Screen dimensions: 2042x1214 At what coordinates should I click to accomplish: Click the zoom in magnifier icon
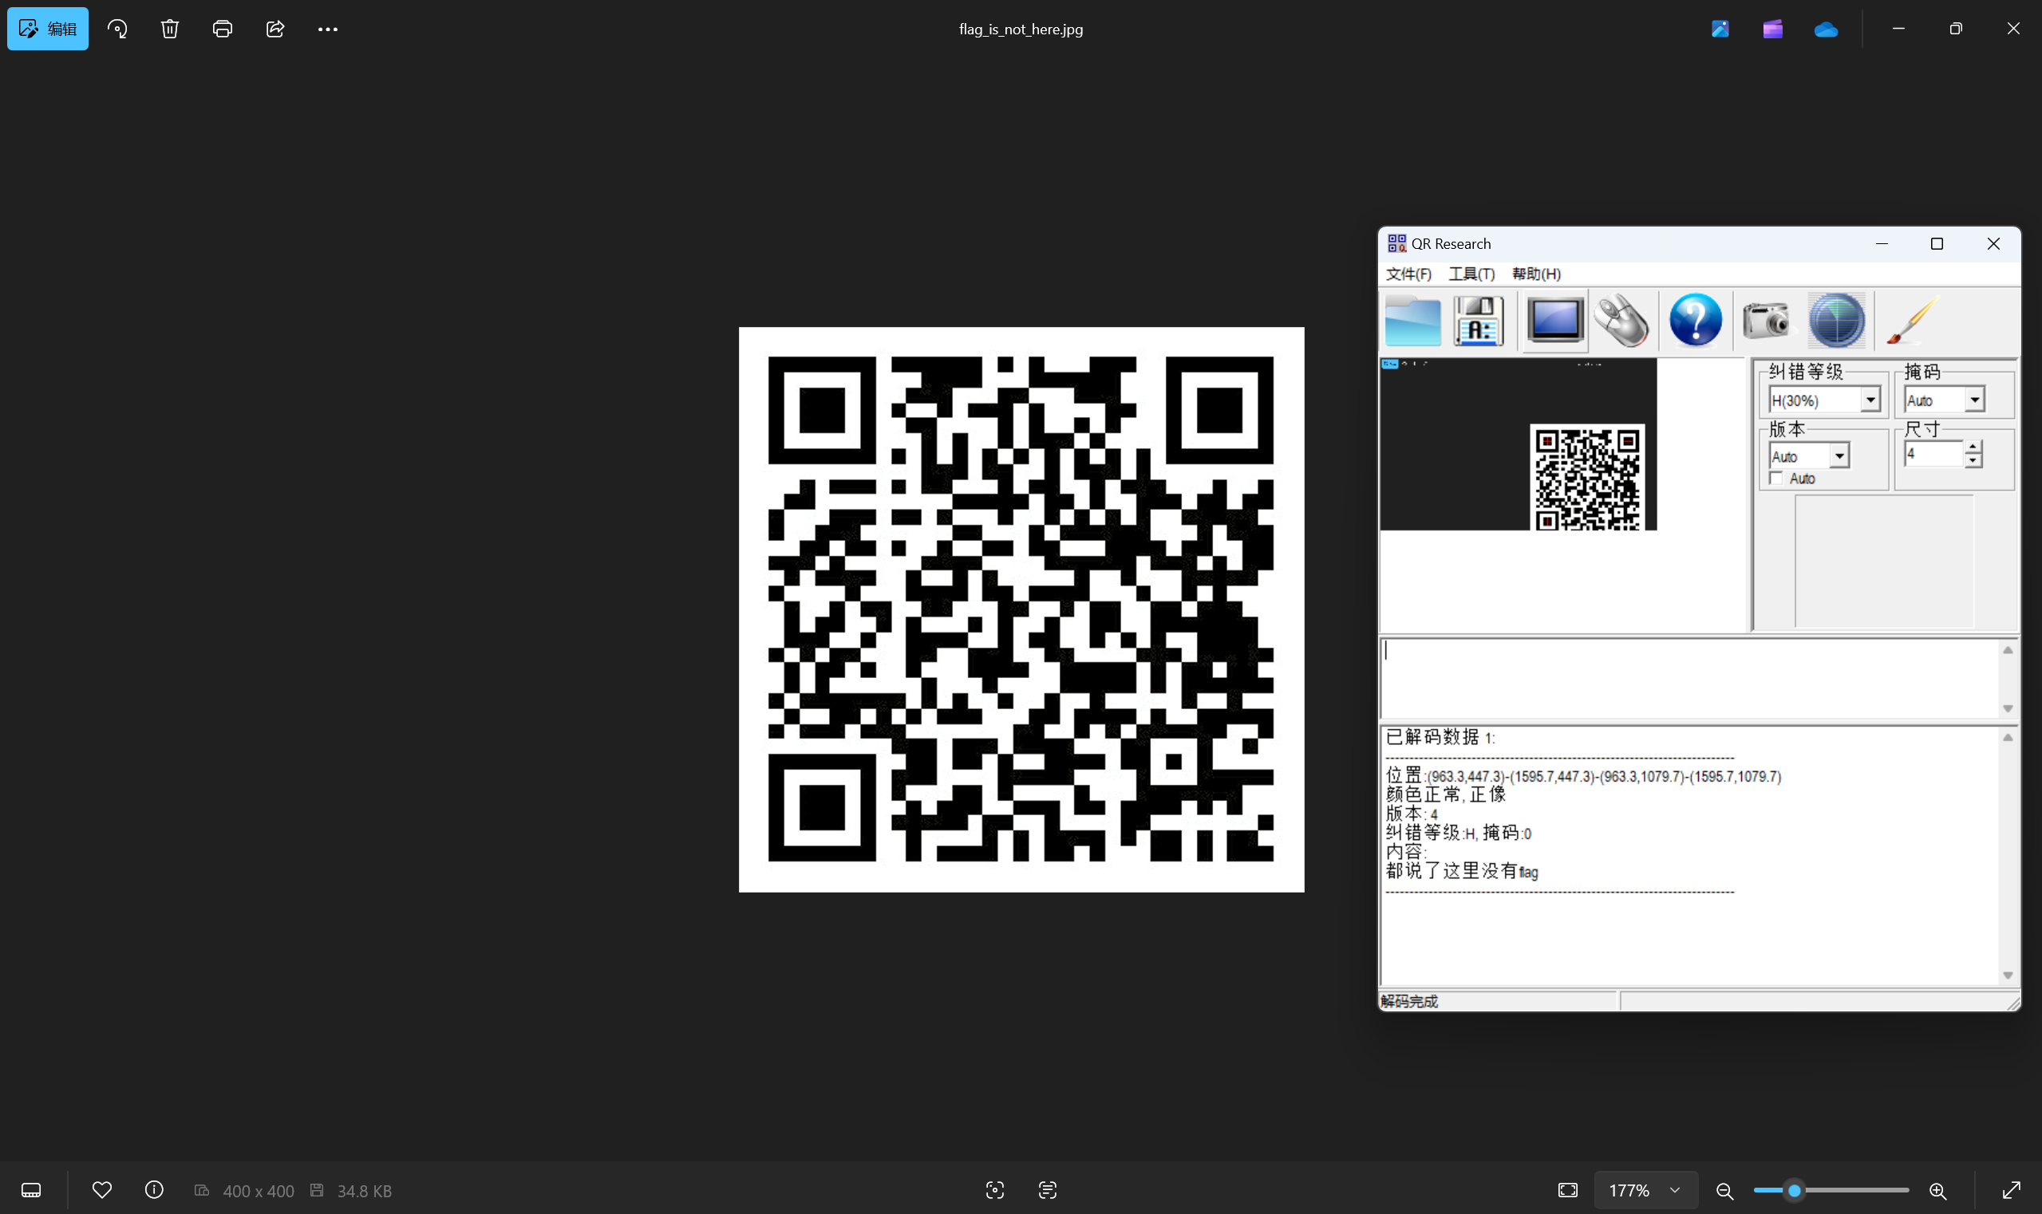[1937, 1190]
